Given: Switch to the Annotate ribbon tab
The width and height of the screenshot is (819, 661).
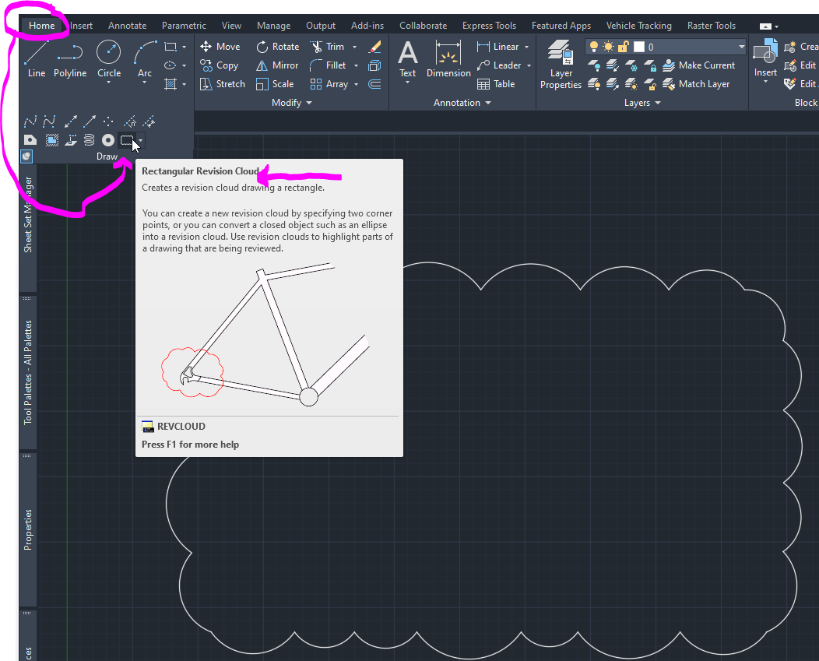Looking at the screenshot, I should (127, 26).
